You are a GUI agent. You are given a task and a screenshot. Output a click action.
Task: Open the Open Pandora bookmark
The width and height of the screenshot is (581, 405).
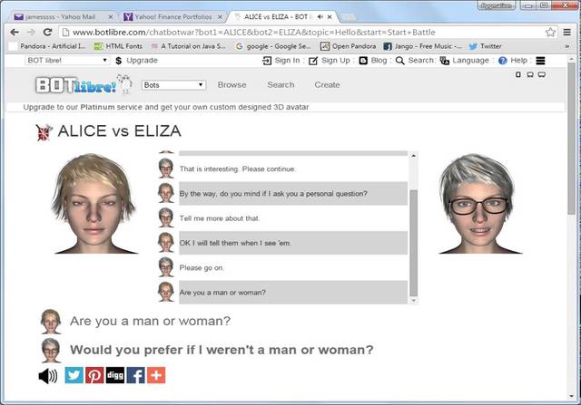(349, 46)
